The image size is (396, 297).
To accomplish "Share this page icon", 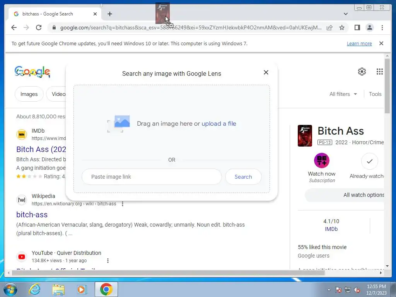I will [x=329, y=27].
